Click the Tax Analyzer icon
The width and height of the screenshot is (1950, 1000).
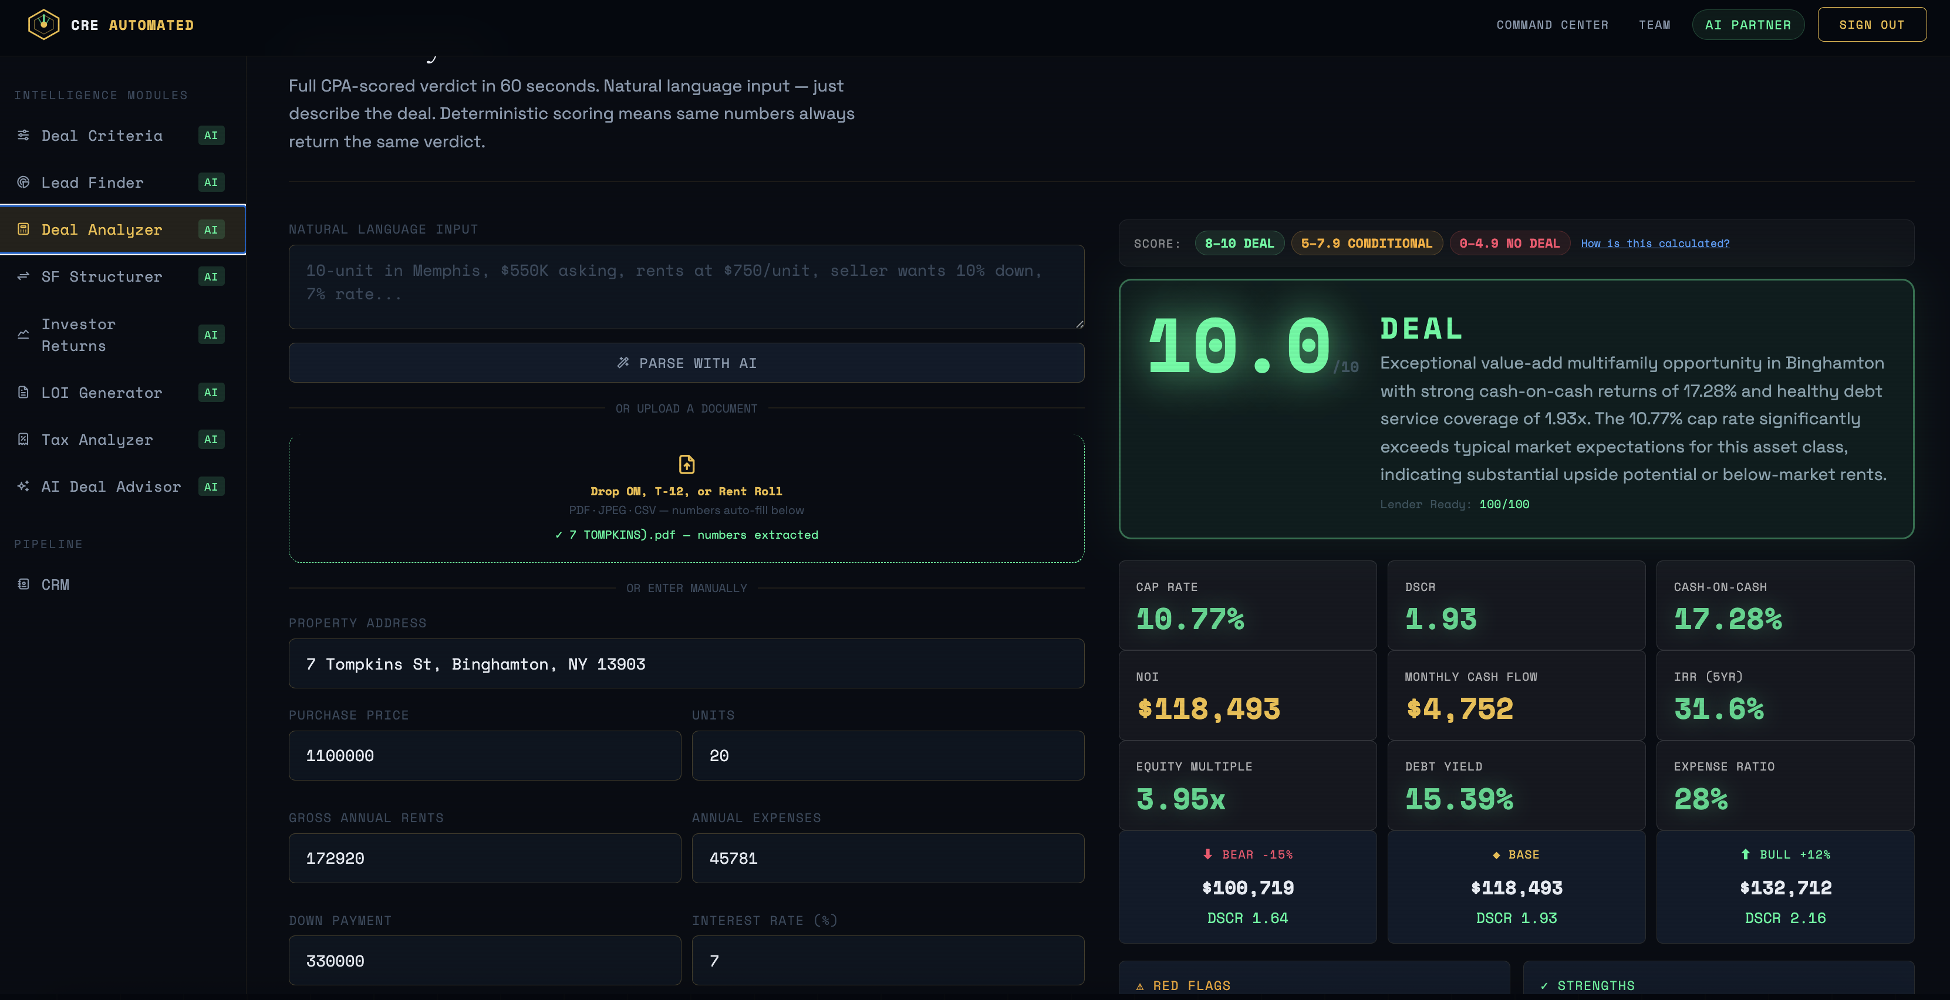pos(23,439)
